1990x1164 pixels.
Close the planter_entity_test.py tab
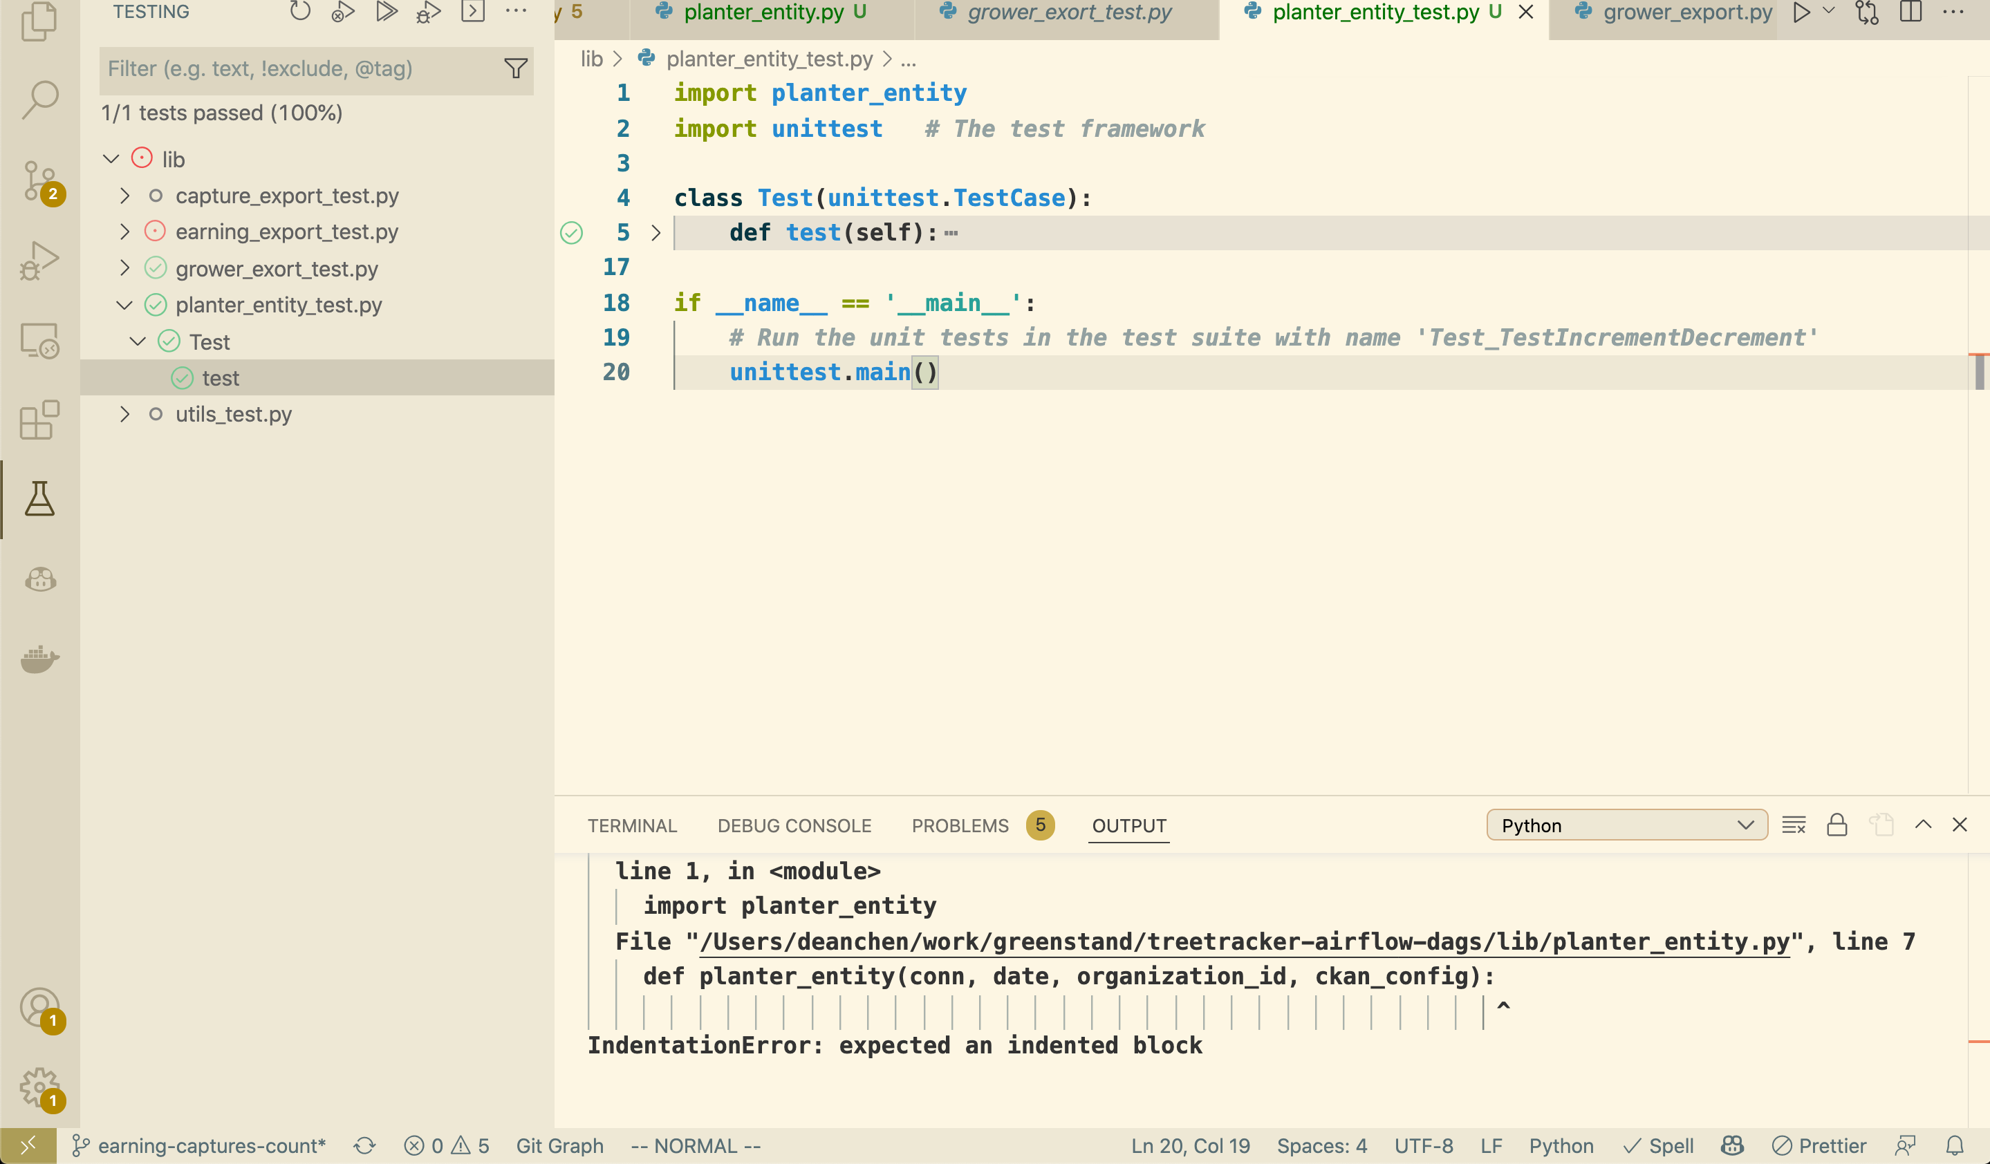[1525, 12]
